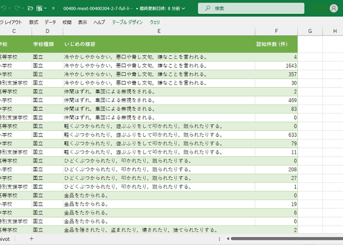This screenshot has height=245, width=343.
Task: Click the Redo arrow icon
Action: 17,8
